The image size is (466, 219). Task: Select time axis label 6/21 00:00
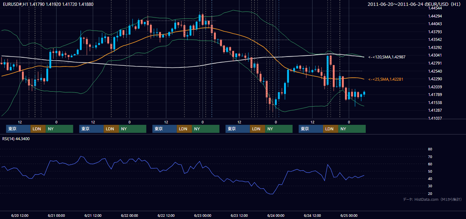(56, 215)
